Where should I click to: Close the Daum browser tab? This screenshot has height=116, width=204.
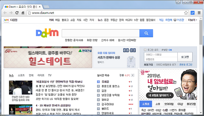(40, 7)
